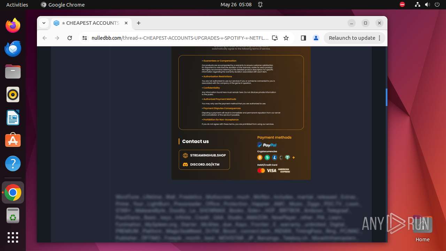Image resolution: width=446 pixels, height=251 pixels.
Task: Click the Bitcoin cryptocurrency icon
Action: (x=260, y=158)
